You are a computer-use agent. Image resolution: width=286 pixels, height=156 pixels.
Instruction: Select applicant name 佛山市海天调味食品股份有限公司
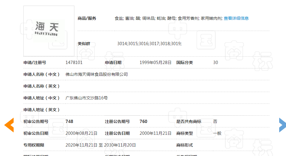pos(97,74)
